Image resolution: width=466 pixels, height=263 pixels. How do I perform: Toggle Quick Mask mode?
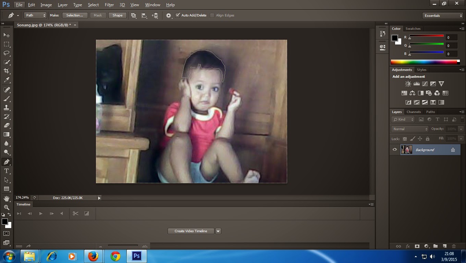pyautogui.click(x=7, y=234)
